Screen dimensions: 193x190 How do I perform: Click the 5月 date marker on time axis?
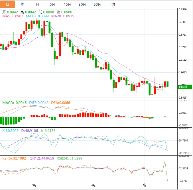144,185
